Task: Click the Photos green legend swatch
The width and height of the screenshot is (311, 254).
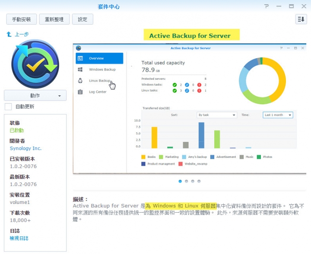Action: pos(259,157)
